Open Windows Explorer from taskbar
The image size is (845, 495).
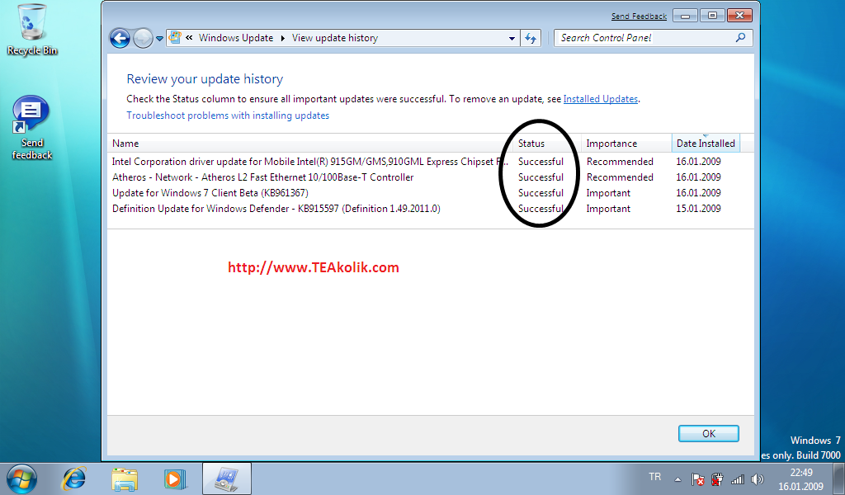click(125, 478)
